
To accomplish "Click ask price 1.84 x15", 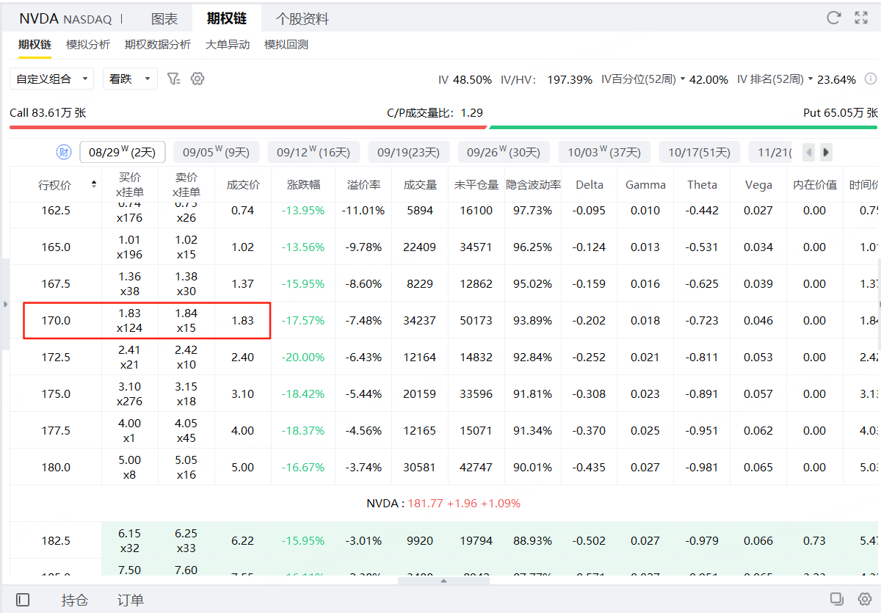I will point(186,320).
